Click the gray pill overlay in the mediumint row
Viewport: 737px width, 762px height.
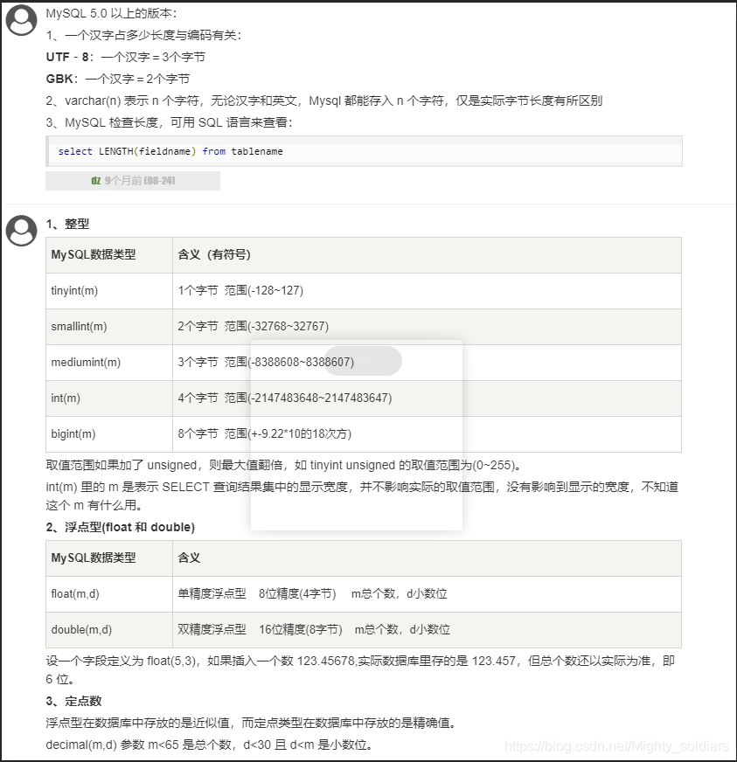click(363, 361)
